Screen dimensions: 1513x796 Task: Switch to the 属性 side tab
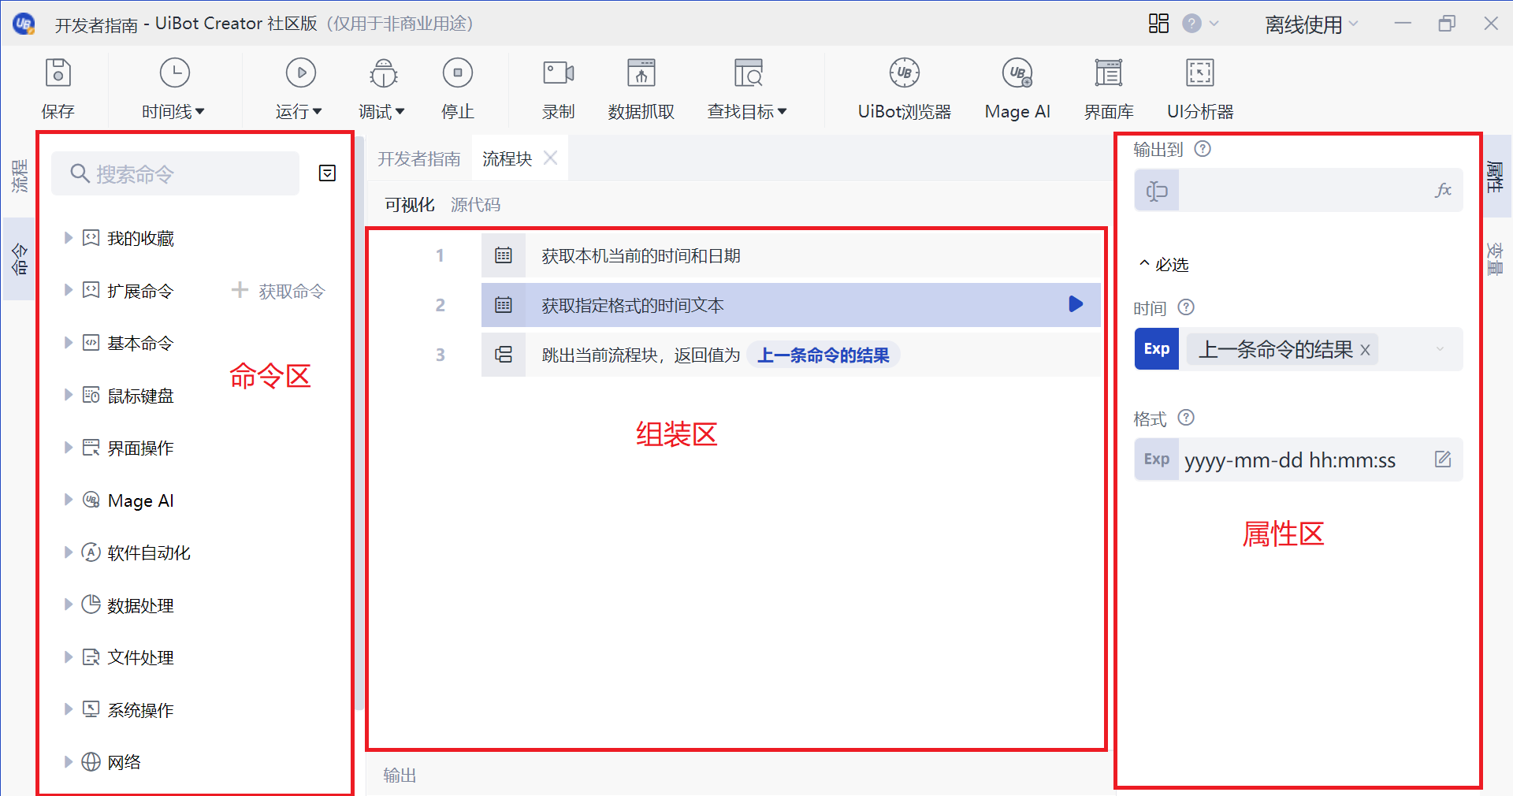(1495, 176)
